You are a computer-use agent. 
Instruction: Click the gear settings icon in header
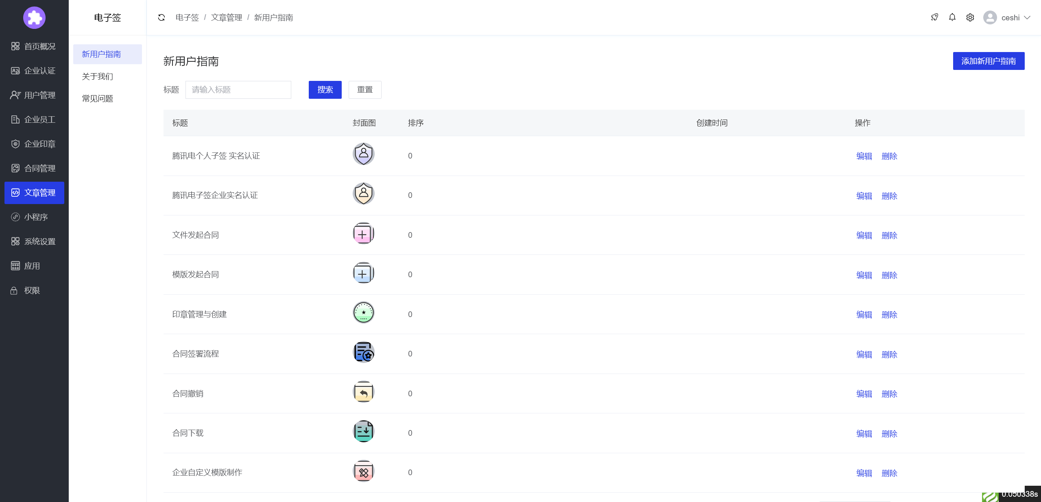970,17
